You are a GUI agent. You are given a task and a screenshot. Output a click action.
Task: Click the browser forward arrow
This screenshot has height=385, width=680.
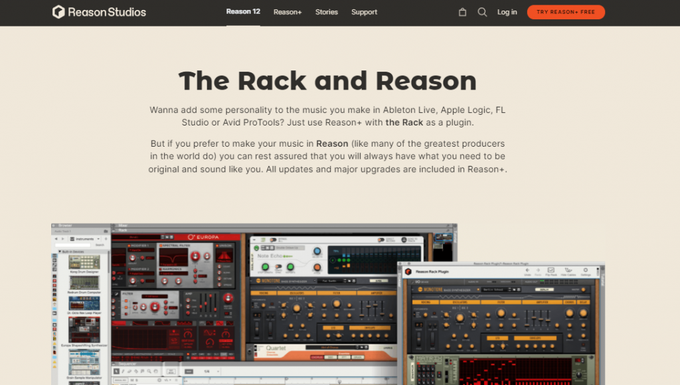coord(62,239)
